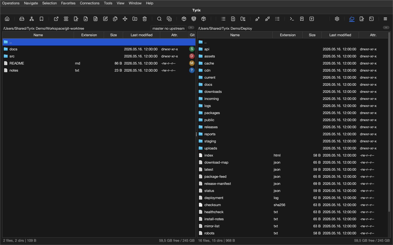Open the hamburger menu icon
Viewport: 393px width, 245px height.
[385, 19]
